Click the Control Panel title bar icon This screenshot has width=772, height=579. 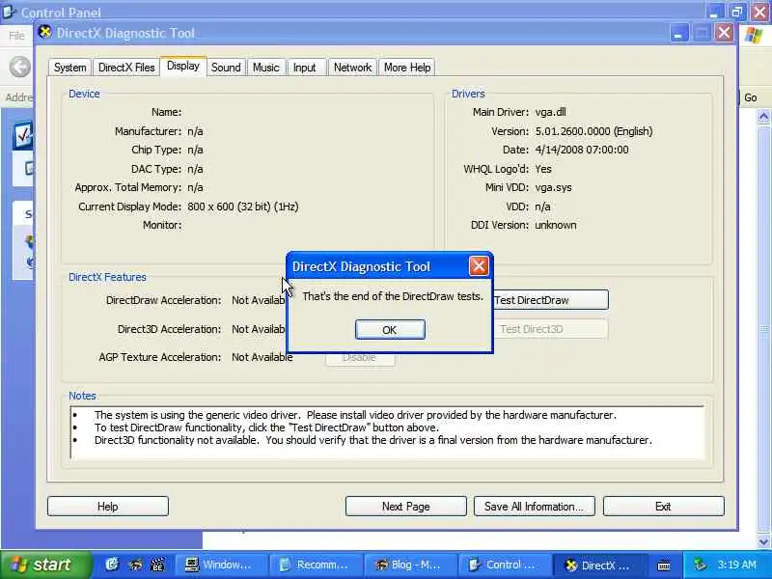point(9,11)
